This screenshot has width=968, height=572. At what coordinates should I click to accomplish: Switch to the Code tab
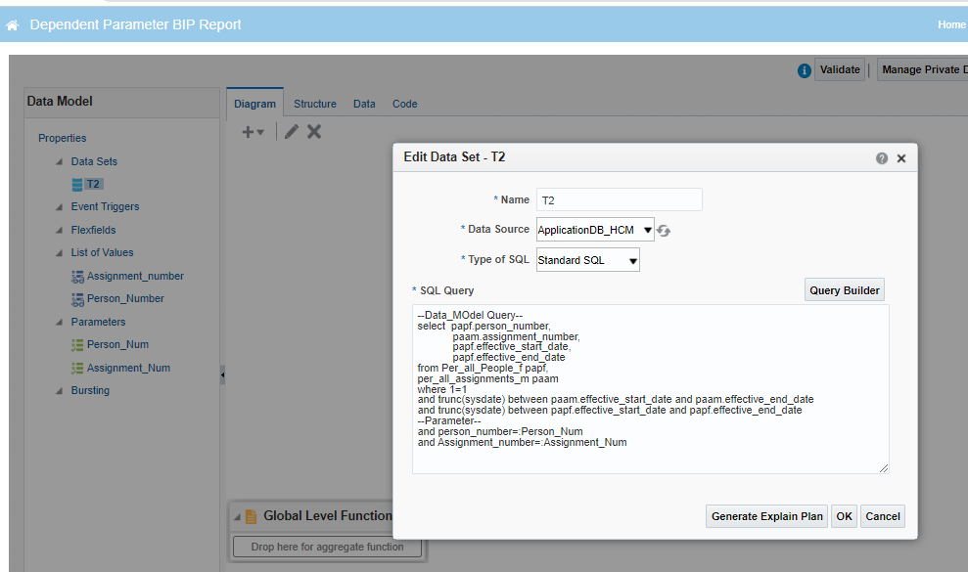(x=404, y=104)
